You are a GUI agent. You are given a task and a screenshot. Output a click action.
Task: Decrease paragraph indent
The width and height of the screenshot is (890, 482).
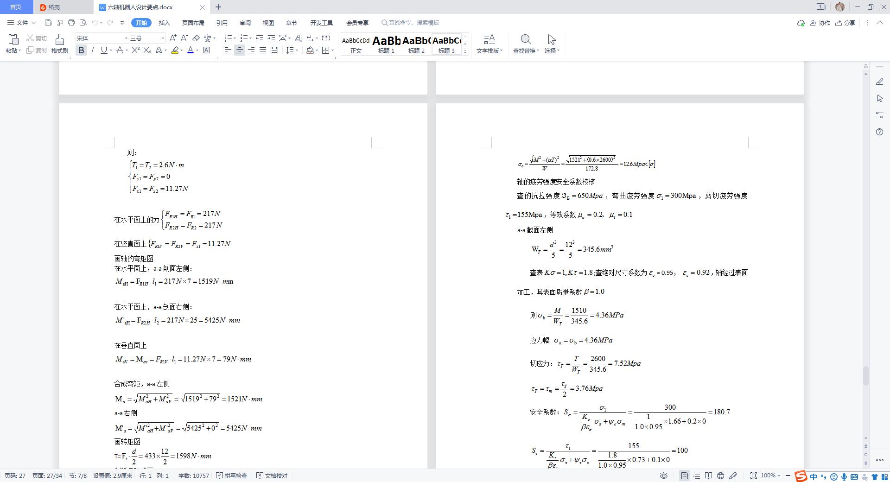[260, 38]
